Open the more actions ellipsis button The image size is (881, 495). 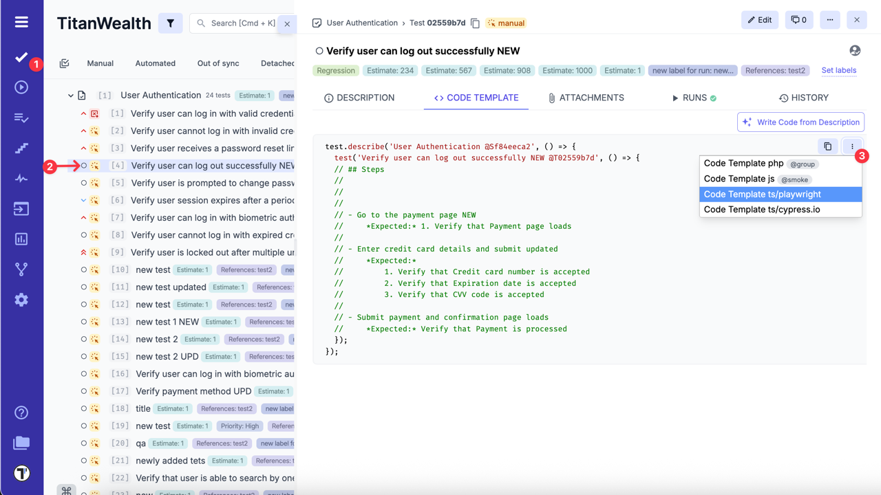coord(830,20)
